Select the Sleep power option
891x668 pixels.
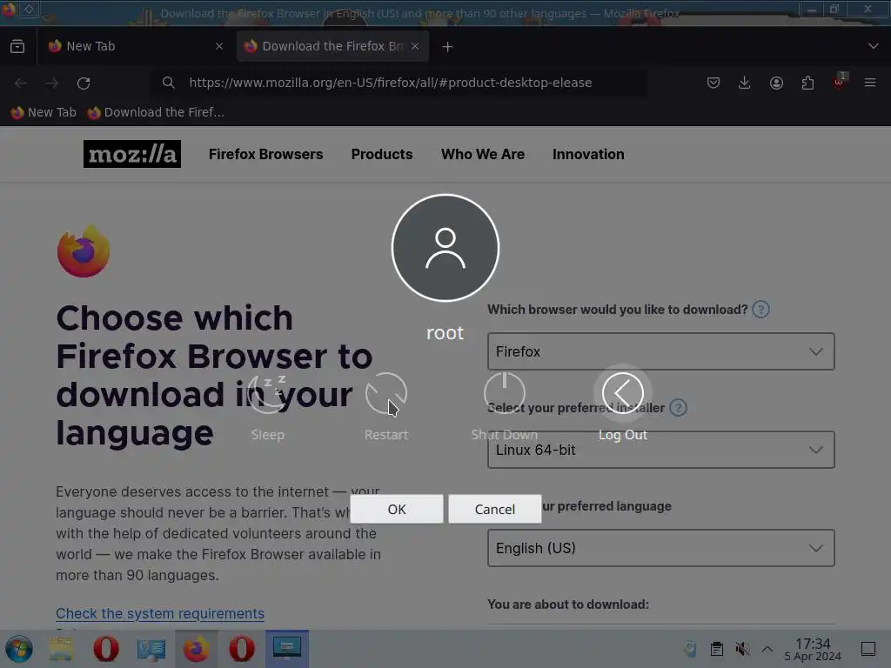pyautogui.click(x=268, y=407)
